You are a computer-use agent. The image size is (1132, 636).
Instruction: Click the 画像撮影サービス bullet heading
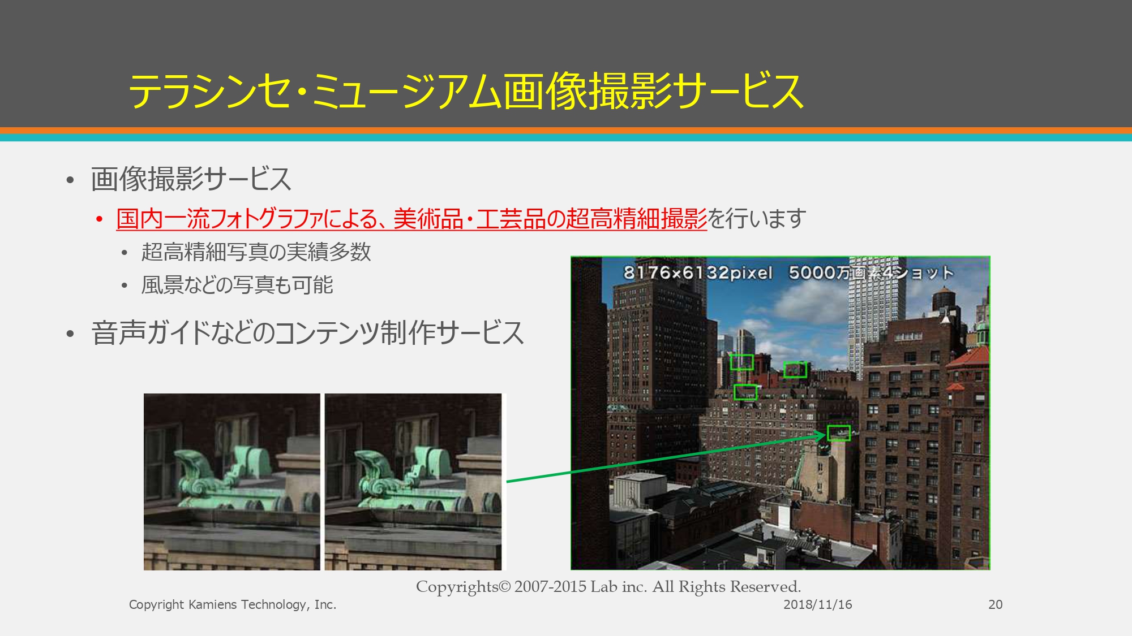coord(191,179)
